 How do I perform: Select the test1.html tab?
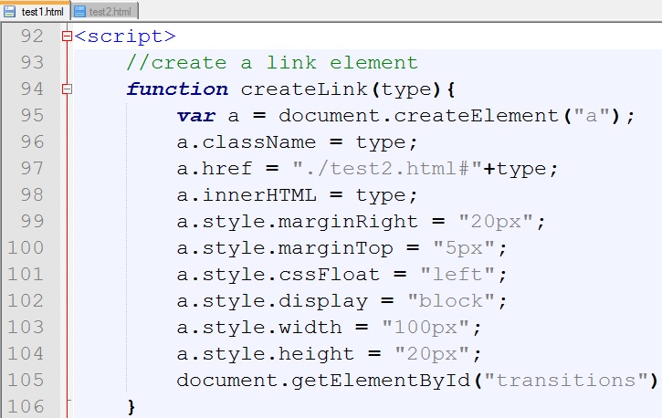click(40, 11)
